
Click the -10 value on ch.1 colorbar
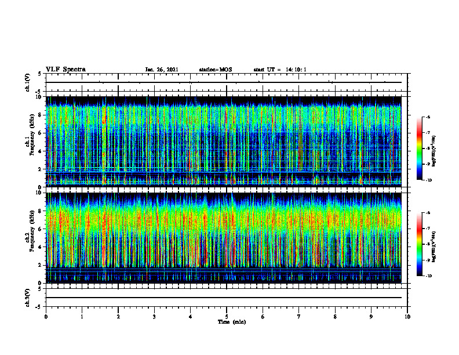coord(428,180)
